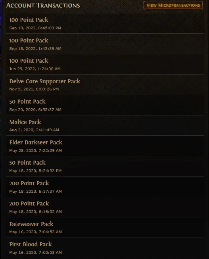Screen dimensions: 209x259
Task: Select the Elder Darkseer Pack entry
Action: (105, 146)
